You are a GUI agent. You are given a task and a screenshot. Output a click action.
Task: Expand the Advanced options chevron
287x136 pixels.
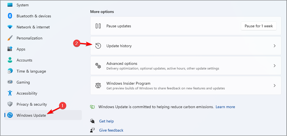coord(275,66)
